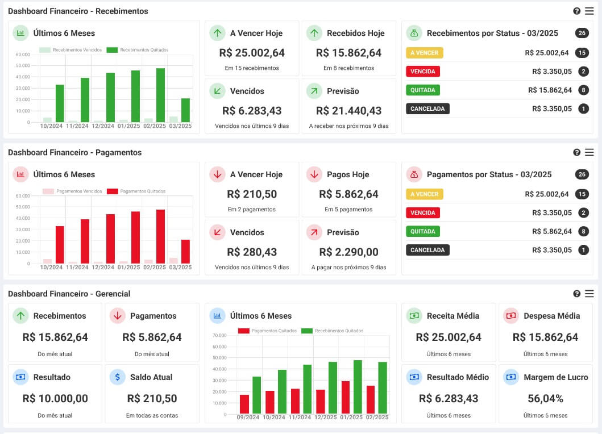This screenshot has width=602, height=434.
Task: Click the total count badge showing 26
Action: click(x=582, y=33)
